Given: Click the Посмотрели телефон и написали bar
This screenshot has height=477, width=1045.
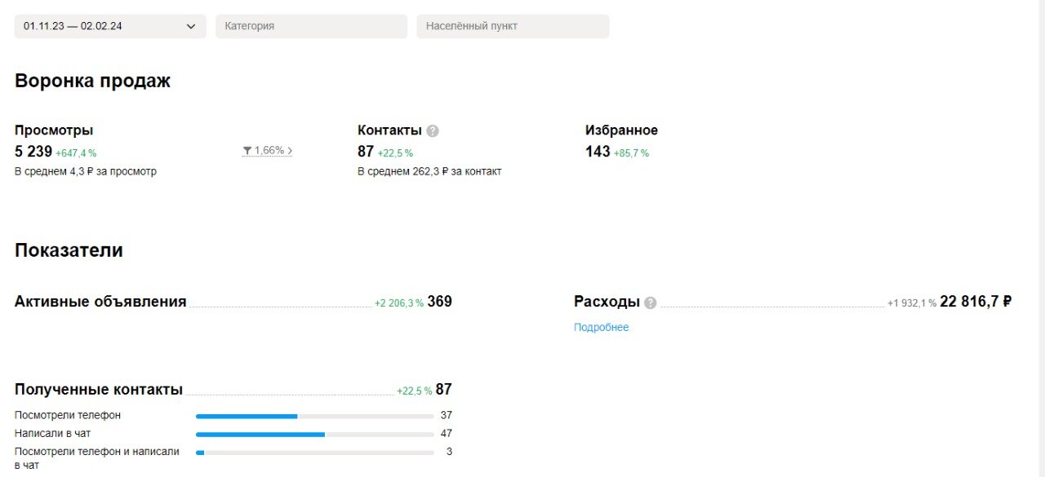Looking at the screenshot, I should [314, 452].
